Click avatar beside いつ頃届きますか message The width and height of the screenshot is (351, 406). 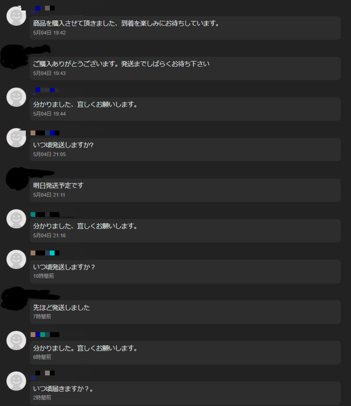[x=16, y=381]
